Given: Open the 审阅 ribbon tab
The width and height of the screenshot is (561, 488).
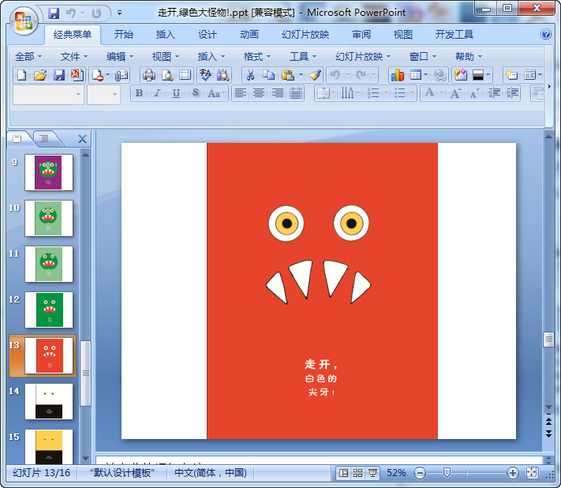Looking at the screenshot, I should 361,35.
